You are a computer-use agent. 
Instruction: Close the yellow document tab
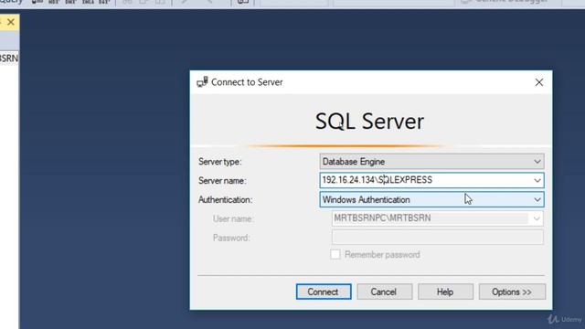pyautogui.click(x=11, y=22)
